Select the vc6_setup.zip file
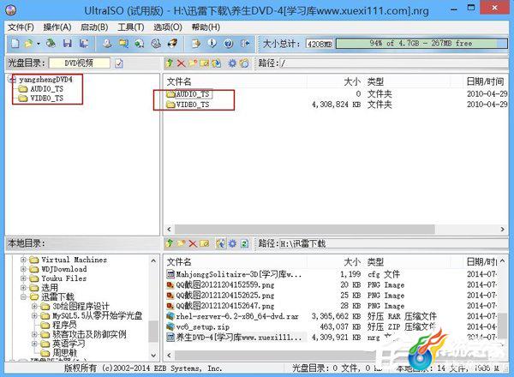The image size is (514, 377). point(202,326)
